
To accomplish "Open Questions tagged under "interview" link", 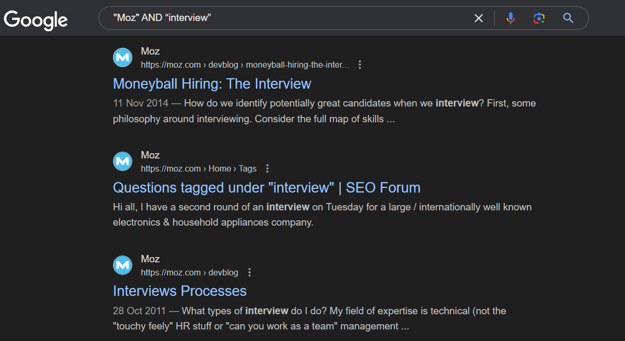I will (x=267, y=188).
